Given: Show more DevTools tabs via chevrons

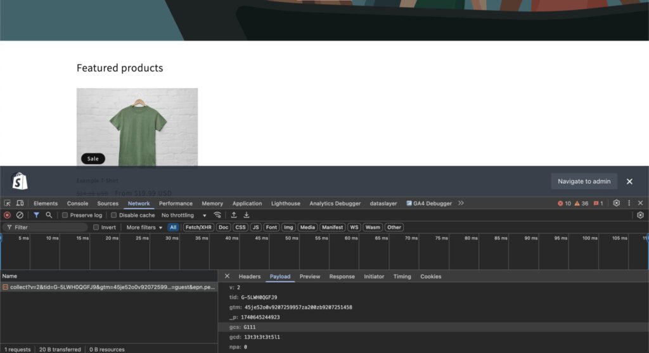Looking at the screenshot, I should coord(461,203).
